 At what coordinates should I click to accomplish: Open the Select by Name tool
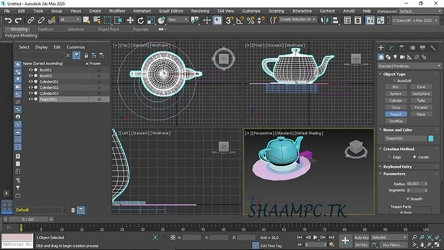coord(97,20)
